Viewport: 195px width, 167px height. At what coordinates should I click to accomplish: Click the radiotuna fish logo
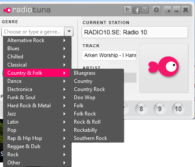coord(7,10)
